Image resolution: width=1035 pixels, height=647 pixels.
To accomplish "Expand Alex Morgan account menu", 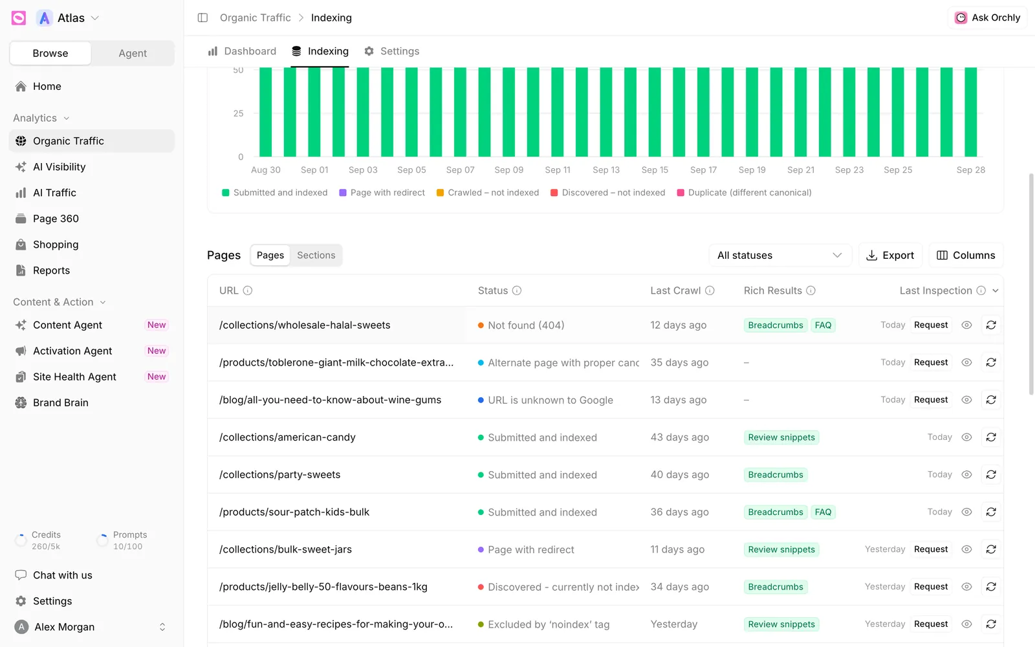I will point(92,627).
